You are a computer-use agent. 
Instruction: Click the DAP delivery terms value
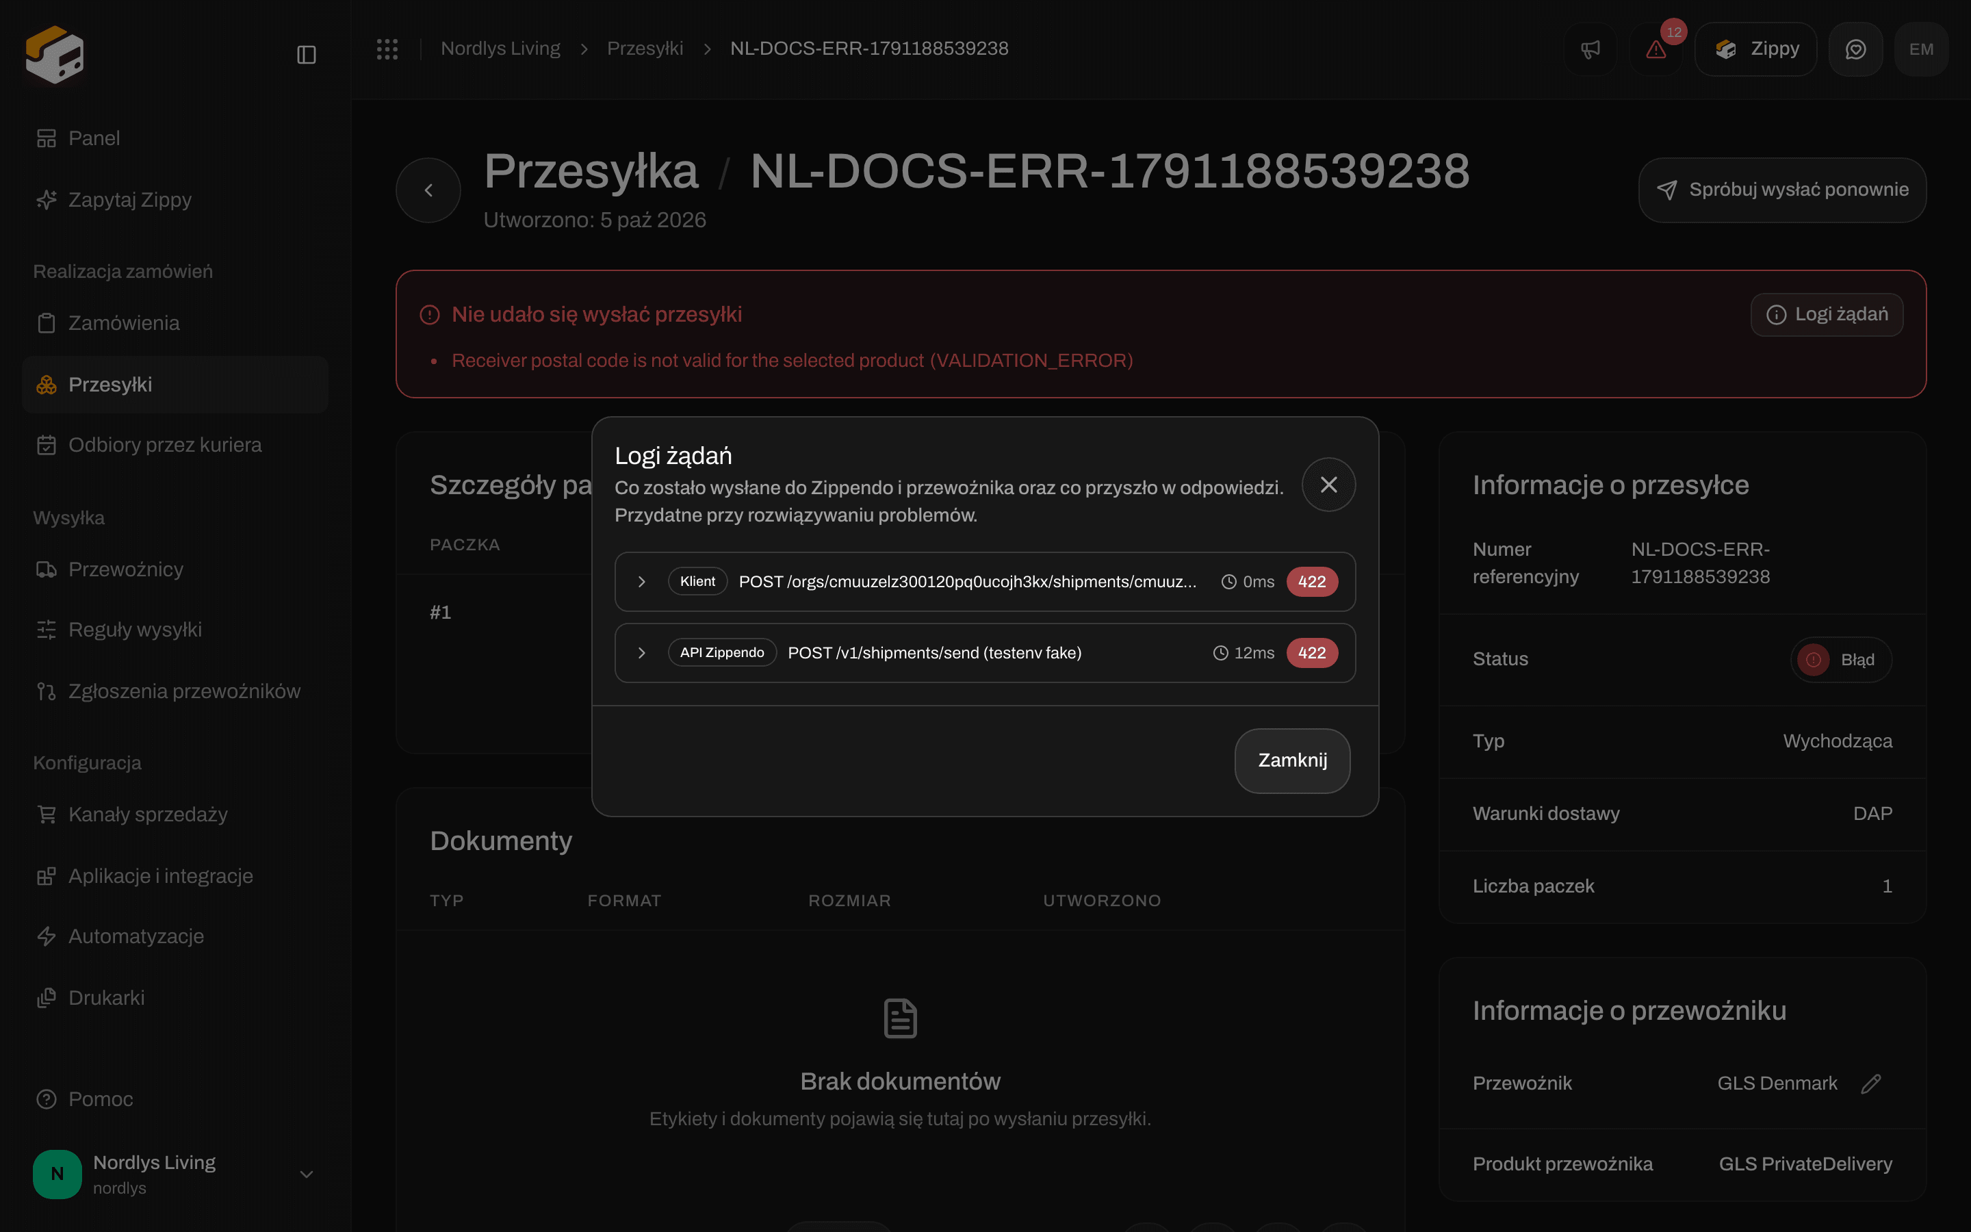[x=1872, y=813]
